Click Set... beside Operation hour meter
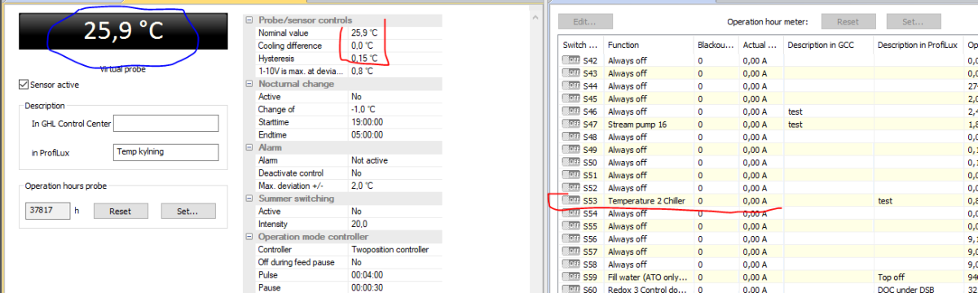This screenshot has width=978, height=293. click(x=914, y=22)
